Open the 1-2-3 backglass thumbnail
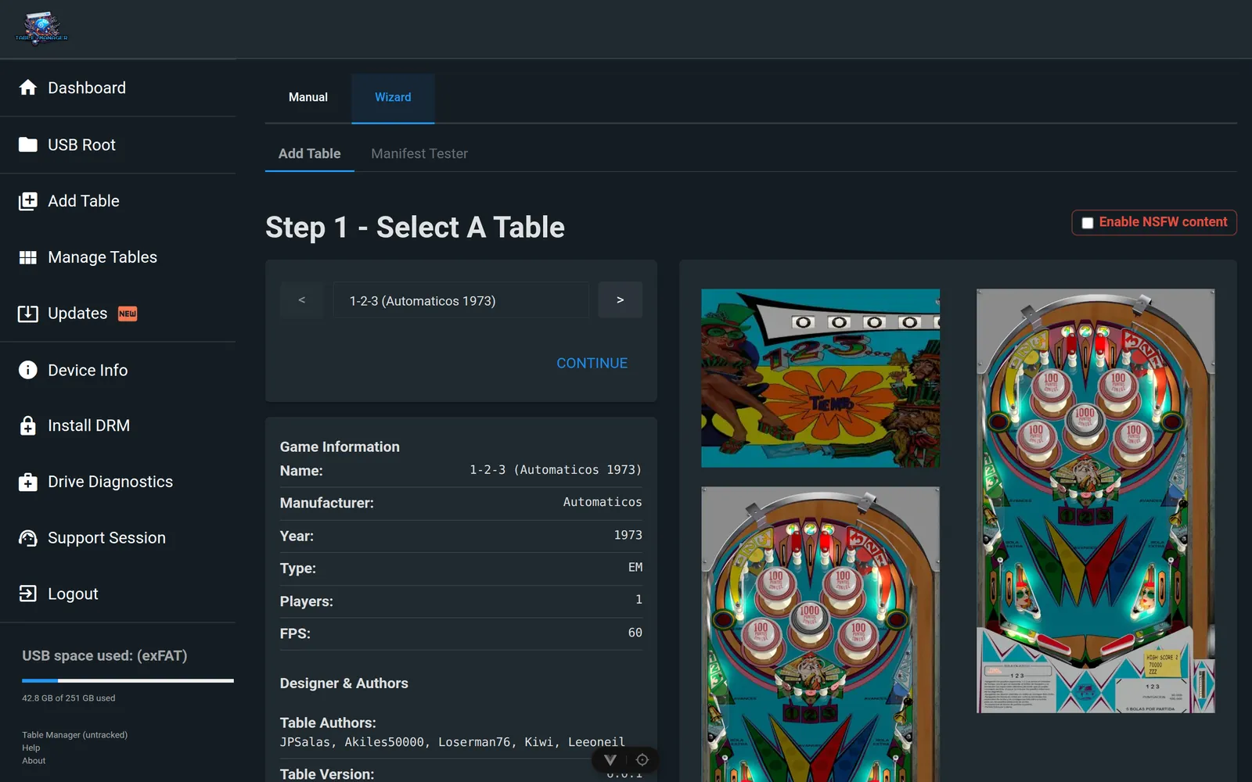 [820, 378]
